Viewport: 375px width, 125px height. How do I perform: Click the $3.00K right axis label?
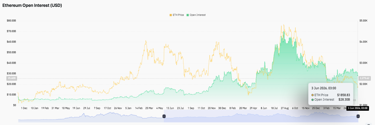coord(363,63)
